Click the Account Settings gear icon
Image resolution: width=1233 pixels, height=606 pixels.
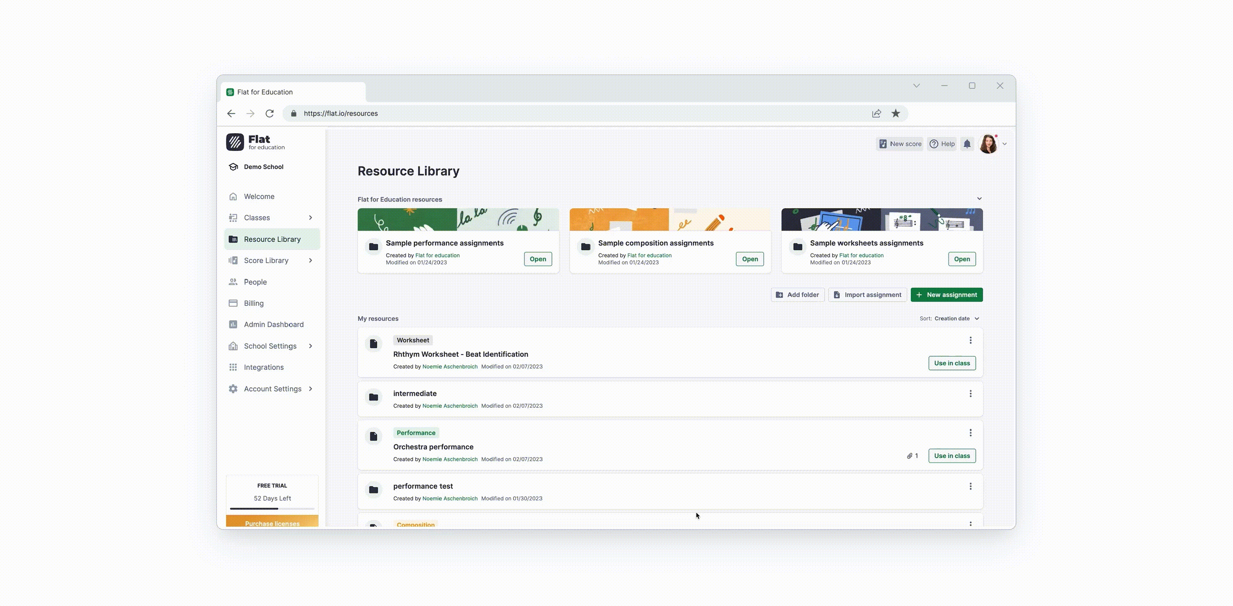[x=233, y=389]
